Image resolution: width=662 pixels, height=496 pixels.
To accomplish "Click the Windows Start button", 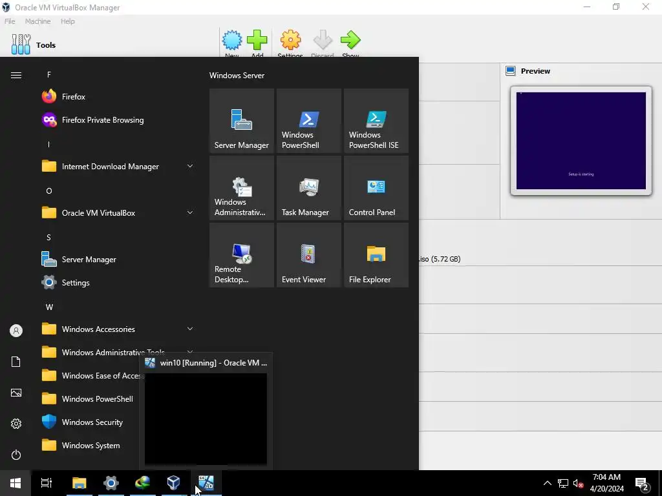I will (x=16, y=483).
